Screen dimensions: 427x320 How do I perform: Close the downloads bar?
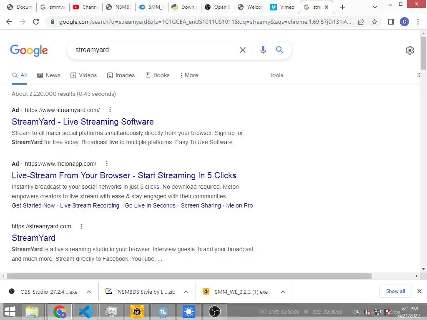419,291
